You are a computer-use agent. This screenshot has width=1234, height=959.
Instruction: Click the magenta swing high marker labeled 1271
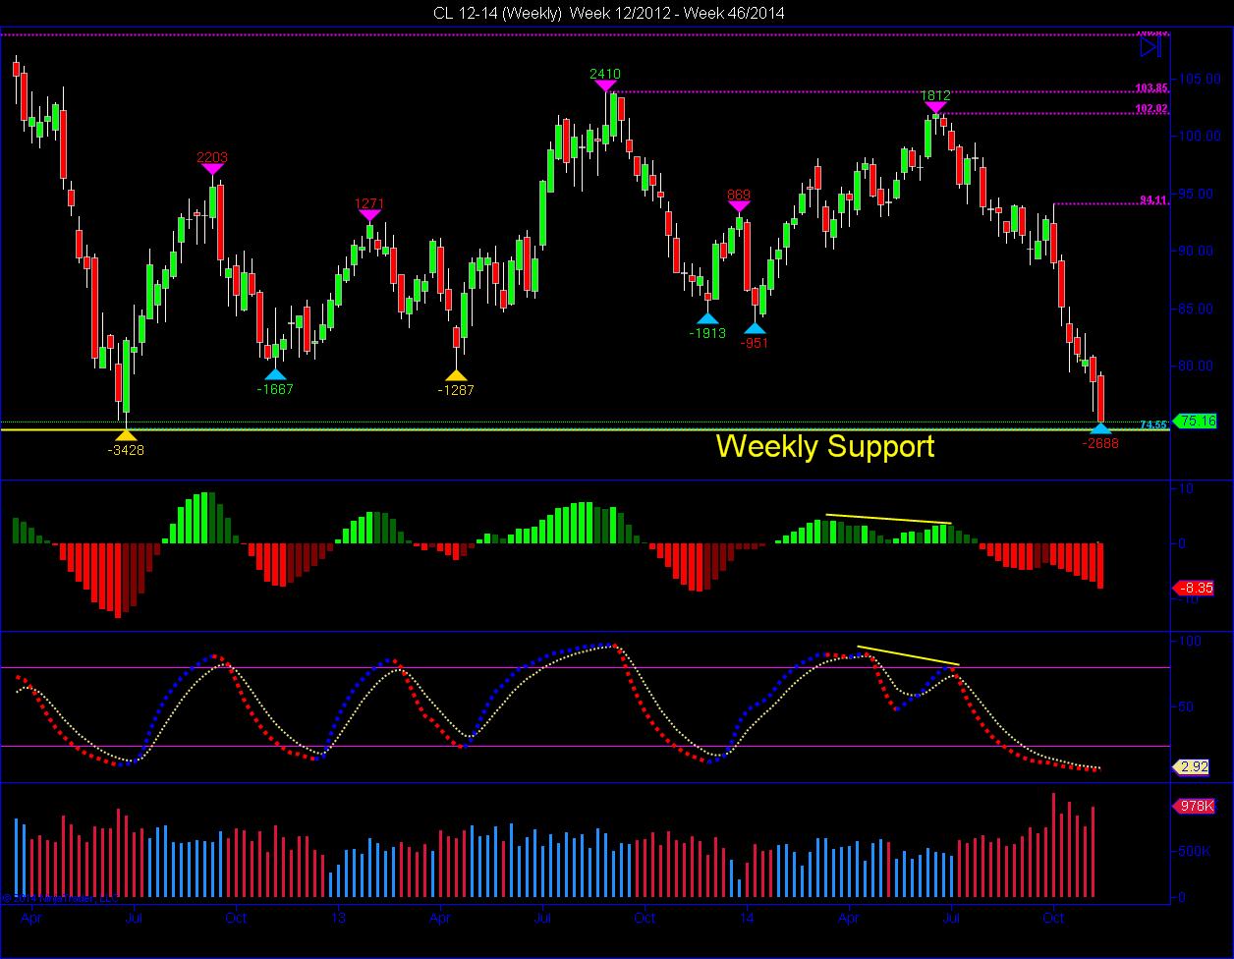click(369, 215)
